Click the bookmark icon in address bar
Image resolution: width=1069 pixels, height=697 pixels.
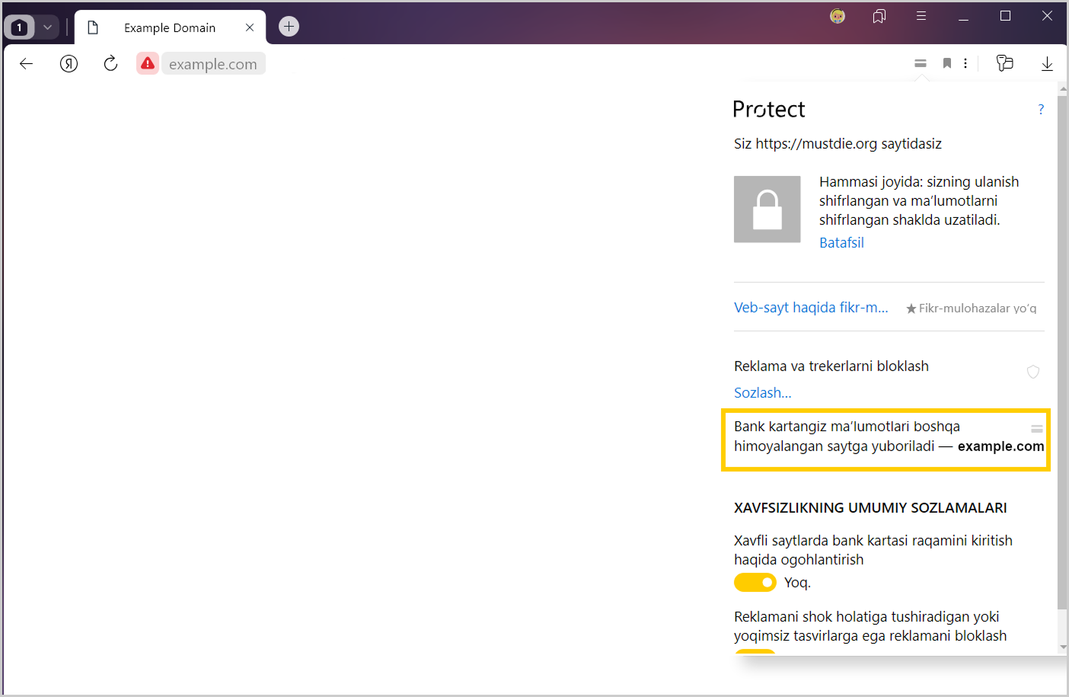point(946,64)
